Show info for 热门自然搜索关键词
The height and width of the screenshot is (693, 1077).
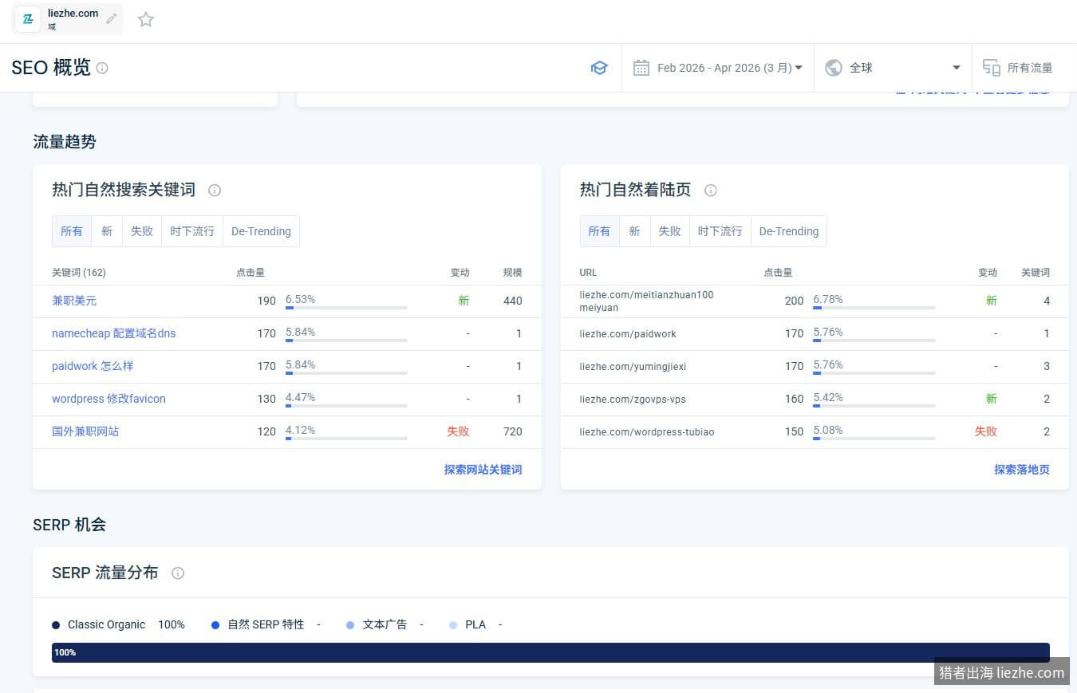click(x=215, y=190)
